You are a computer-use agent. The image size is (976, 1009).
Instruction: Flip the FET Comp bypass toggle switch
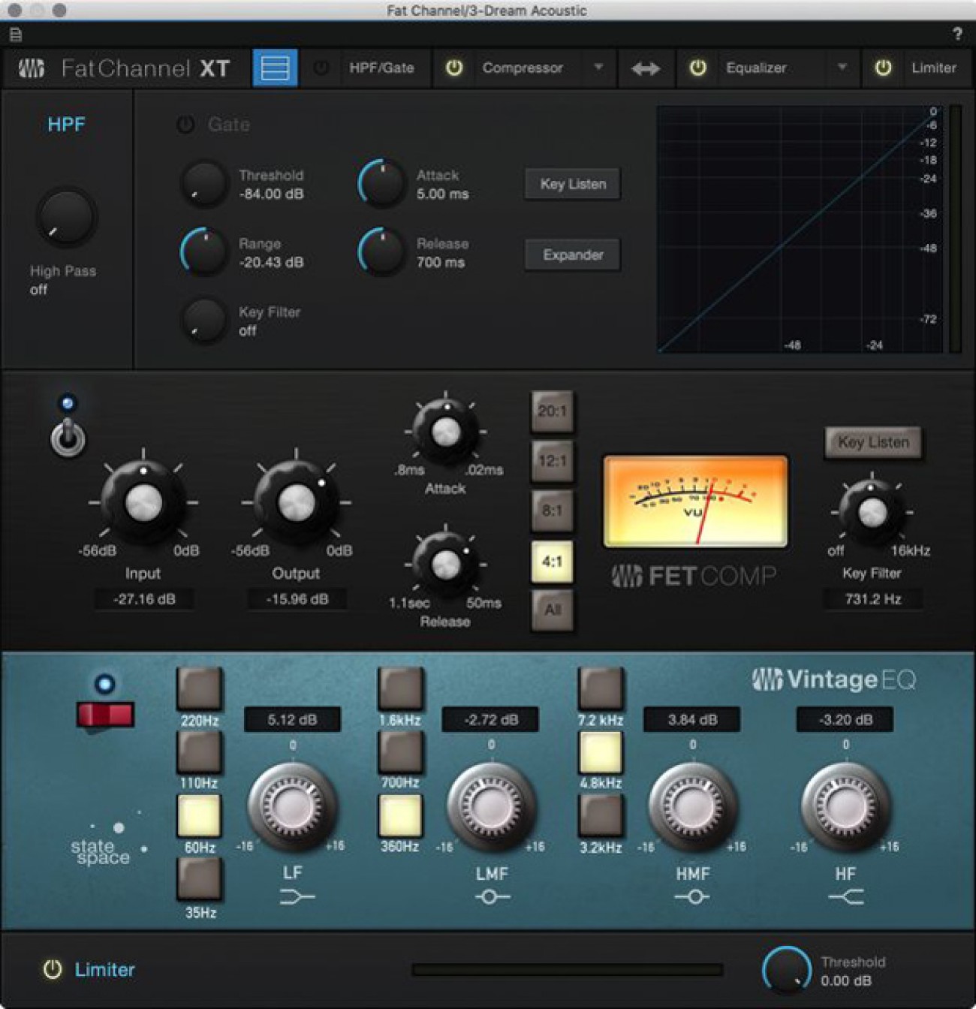68,437
